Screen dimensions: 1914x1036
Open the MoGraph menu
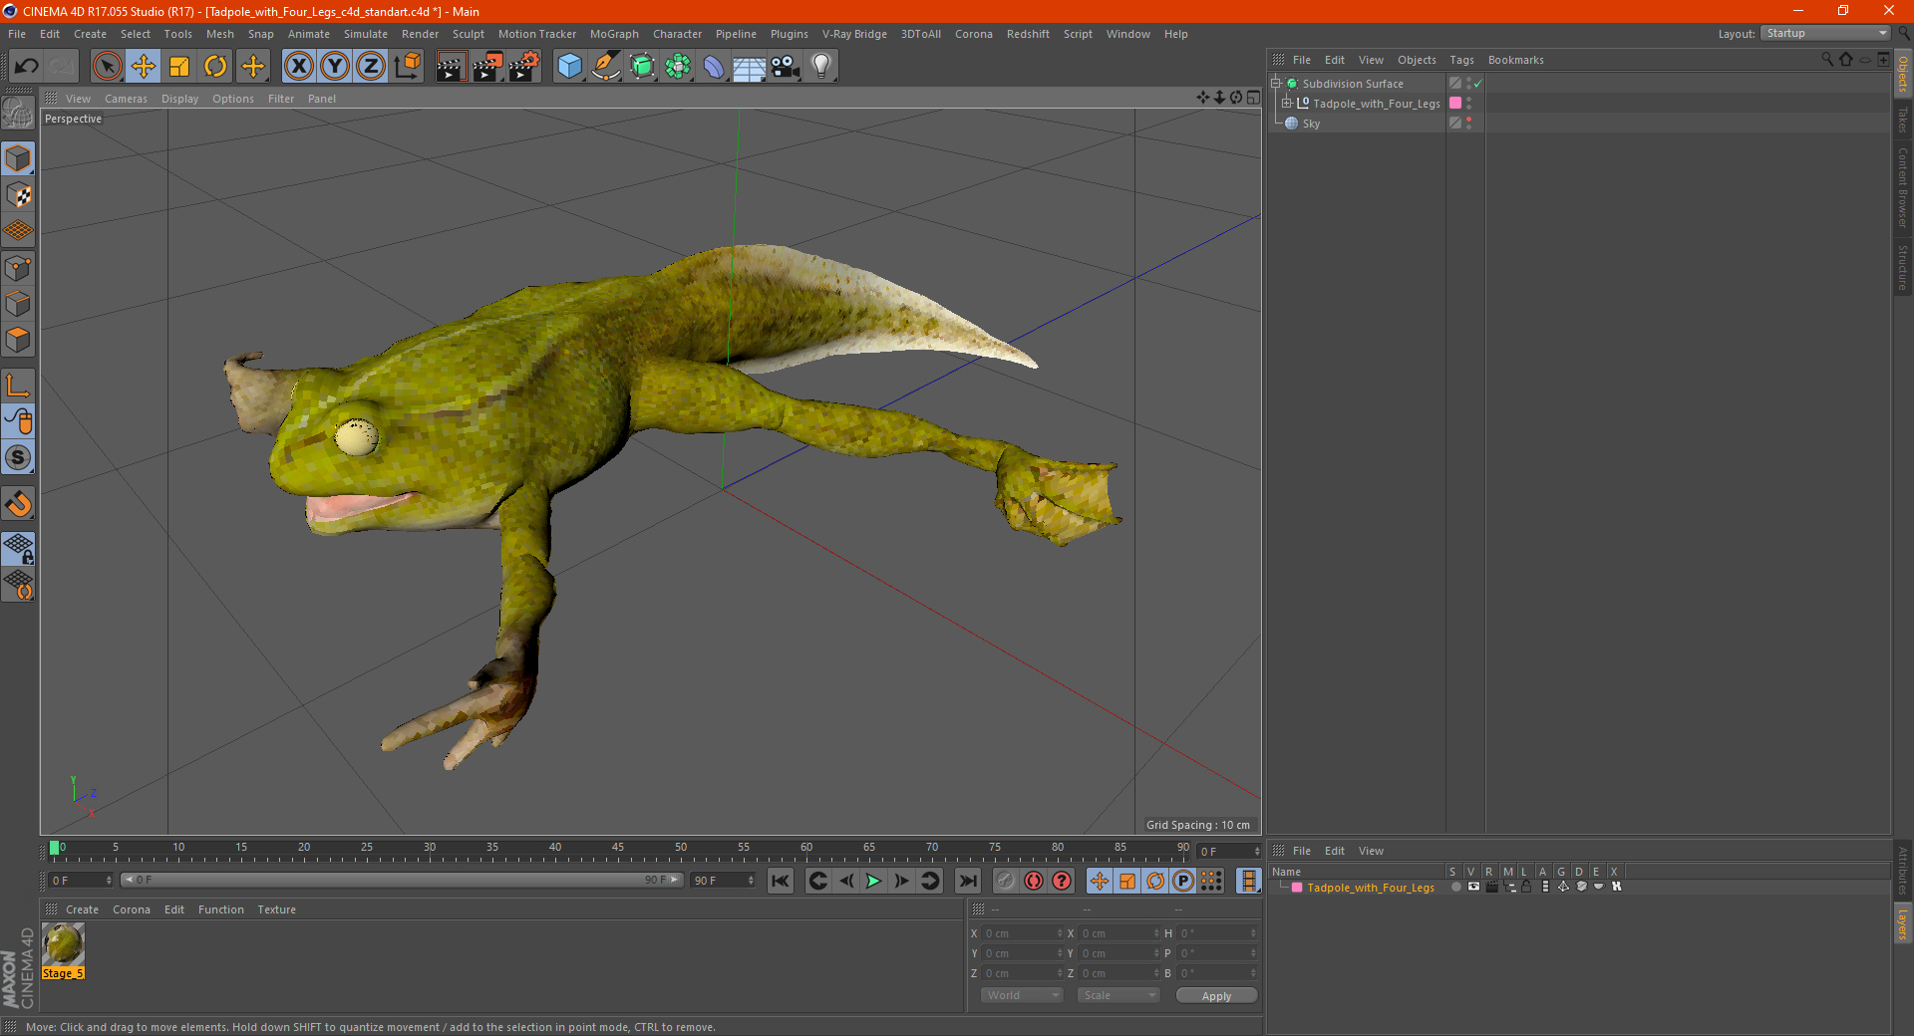pyautogui.click(x=614, y=34)
